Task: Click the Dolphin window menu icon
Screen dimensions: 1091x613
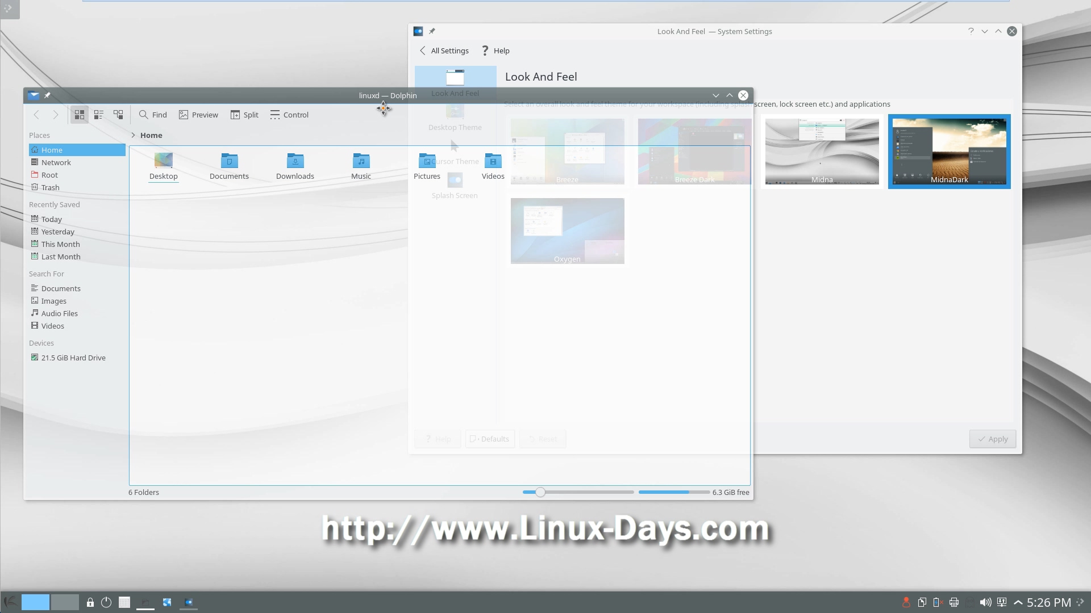Action: pyautogui.click(x=34, y=95)
